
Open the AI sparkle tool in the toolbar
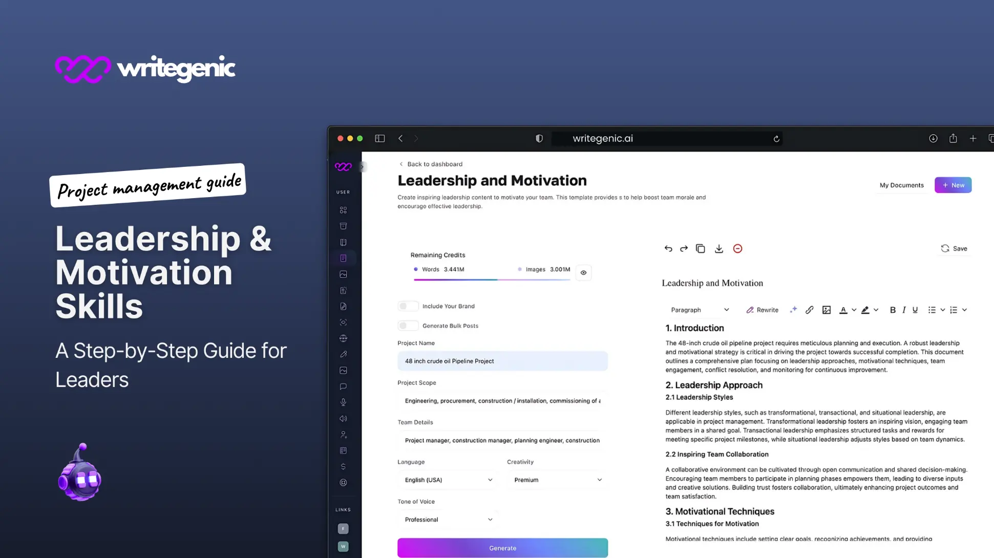point(793,310)
